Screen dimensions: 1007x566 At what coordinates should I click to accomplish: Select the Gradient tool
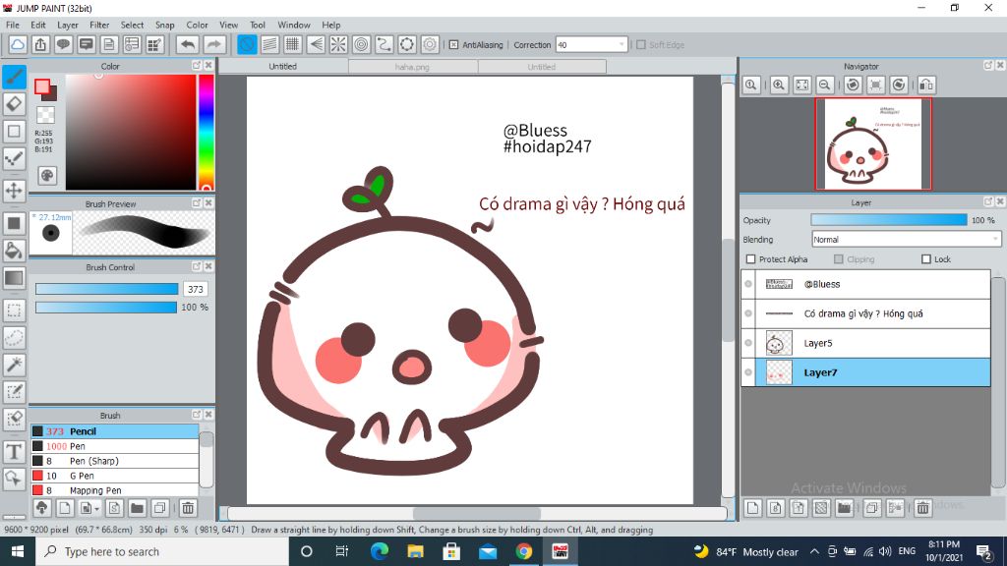point(14,278)
